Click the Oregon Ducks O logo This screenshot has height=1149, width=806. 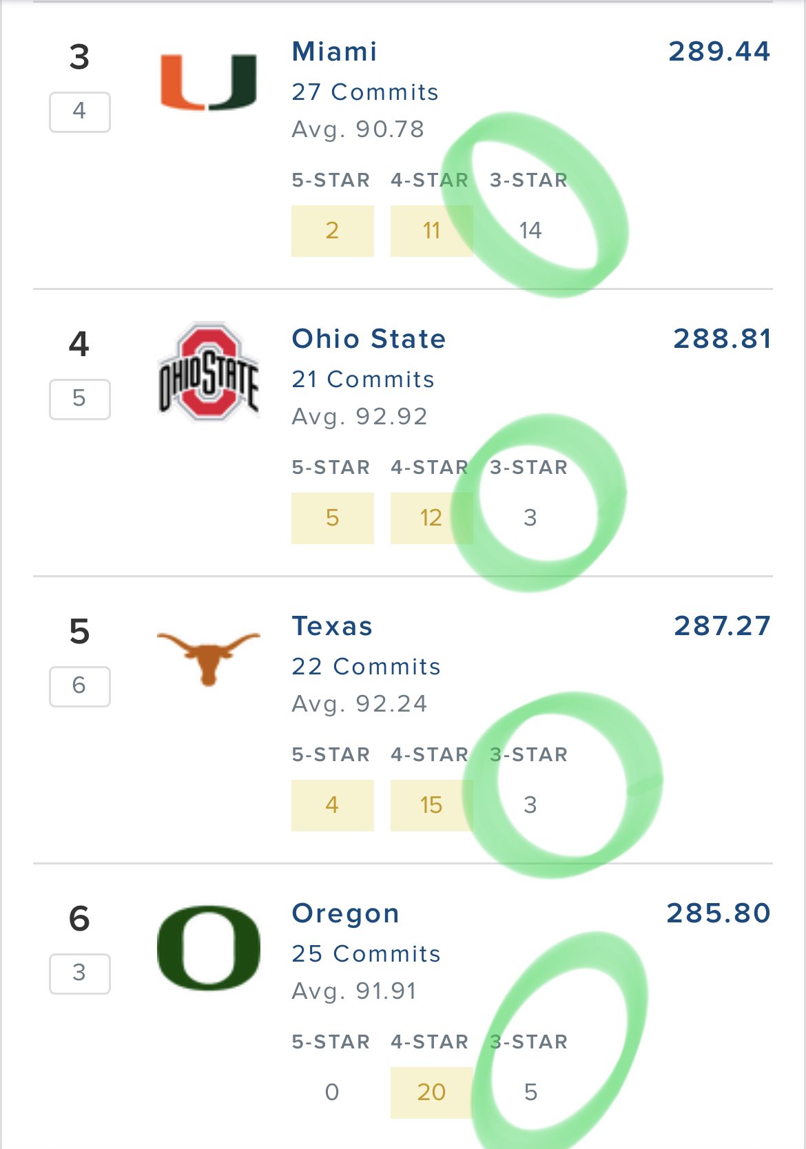tap(209, 948)
